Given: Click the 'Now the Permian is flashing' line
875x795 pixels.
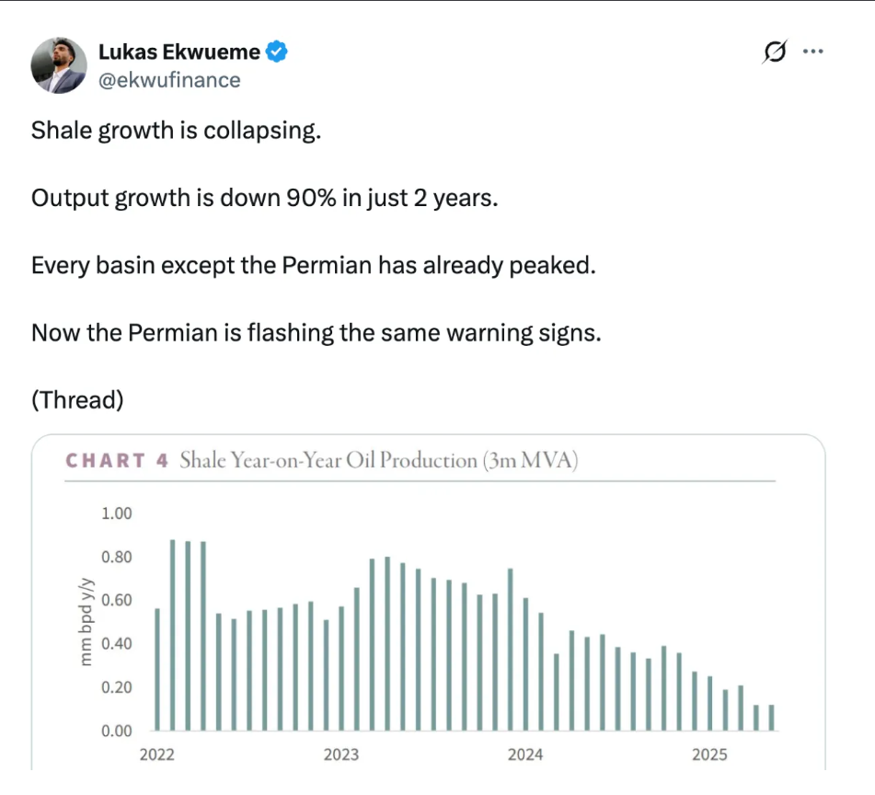Looking at the screenshot, I should click(316, 332).
